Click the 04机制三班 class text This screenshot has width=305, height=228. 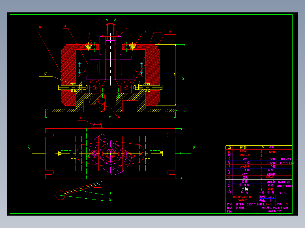[x=275, y=211]
